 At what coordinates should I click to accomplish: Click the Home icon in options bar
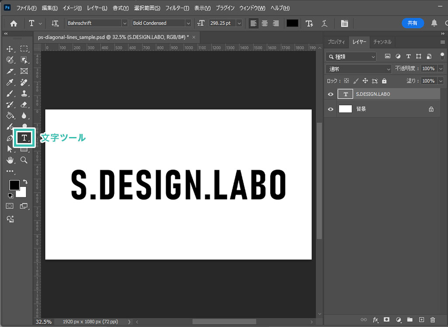point(14,24)
